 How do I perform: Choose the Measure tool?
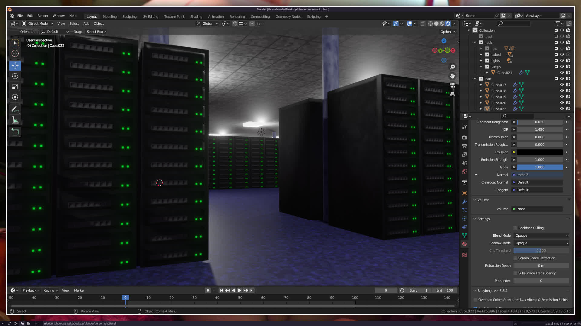(x=15, y=120)
